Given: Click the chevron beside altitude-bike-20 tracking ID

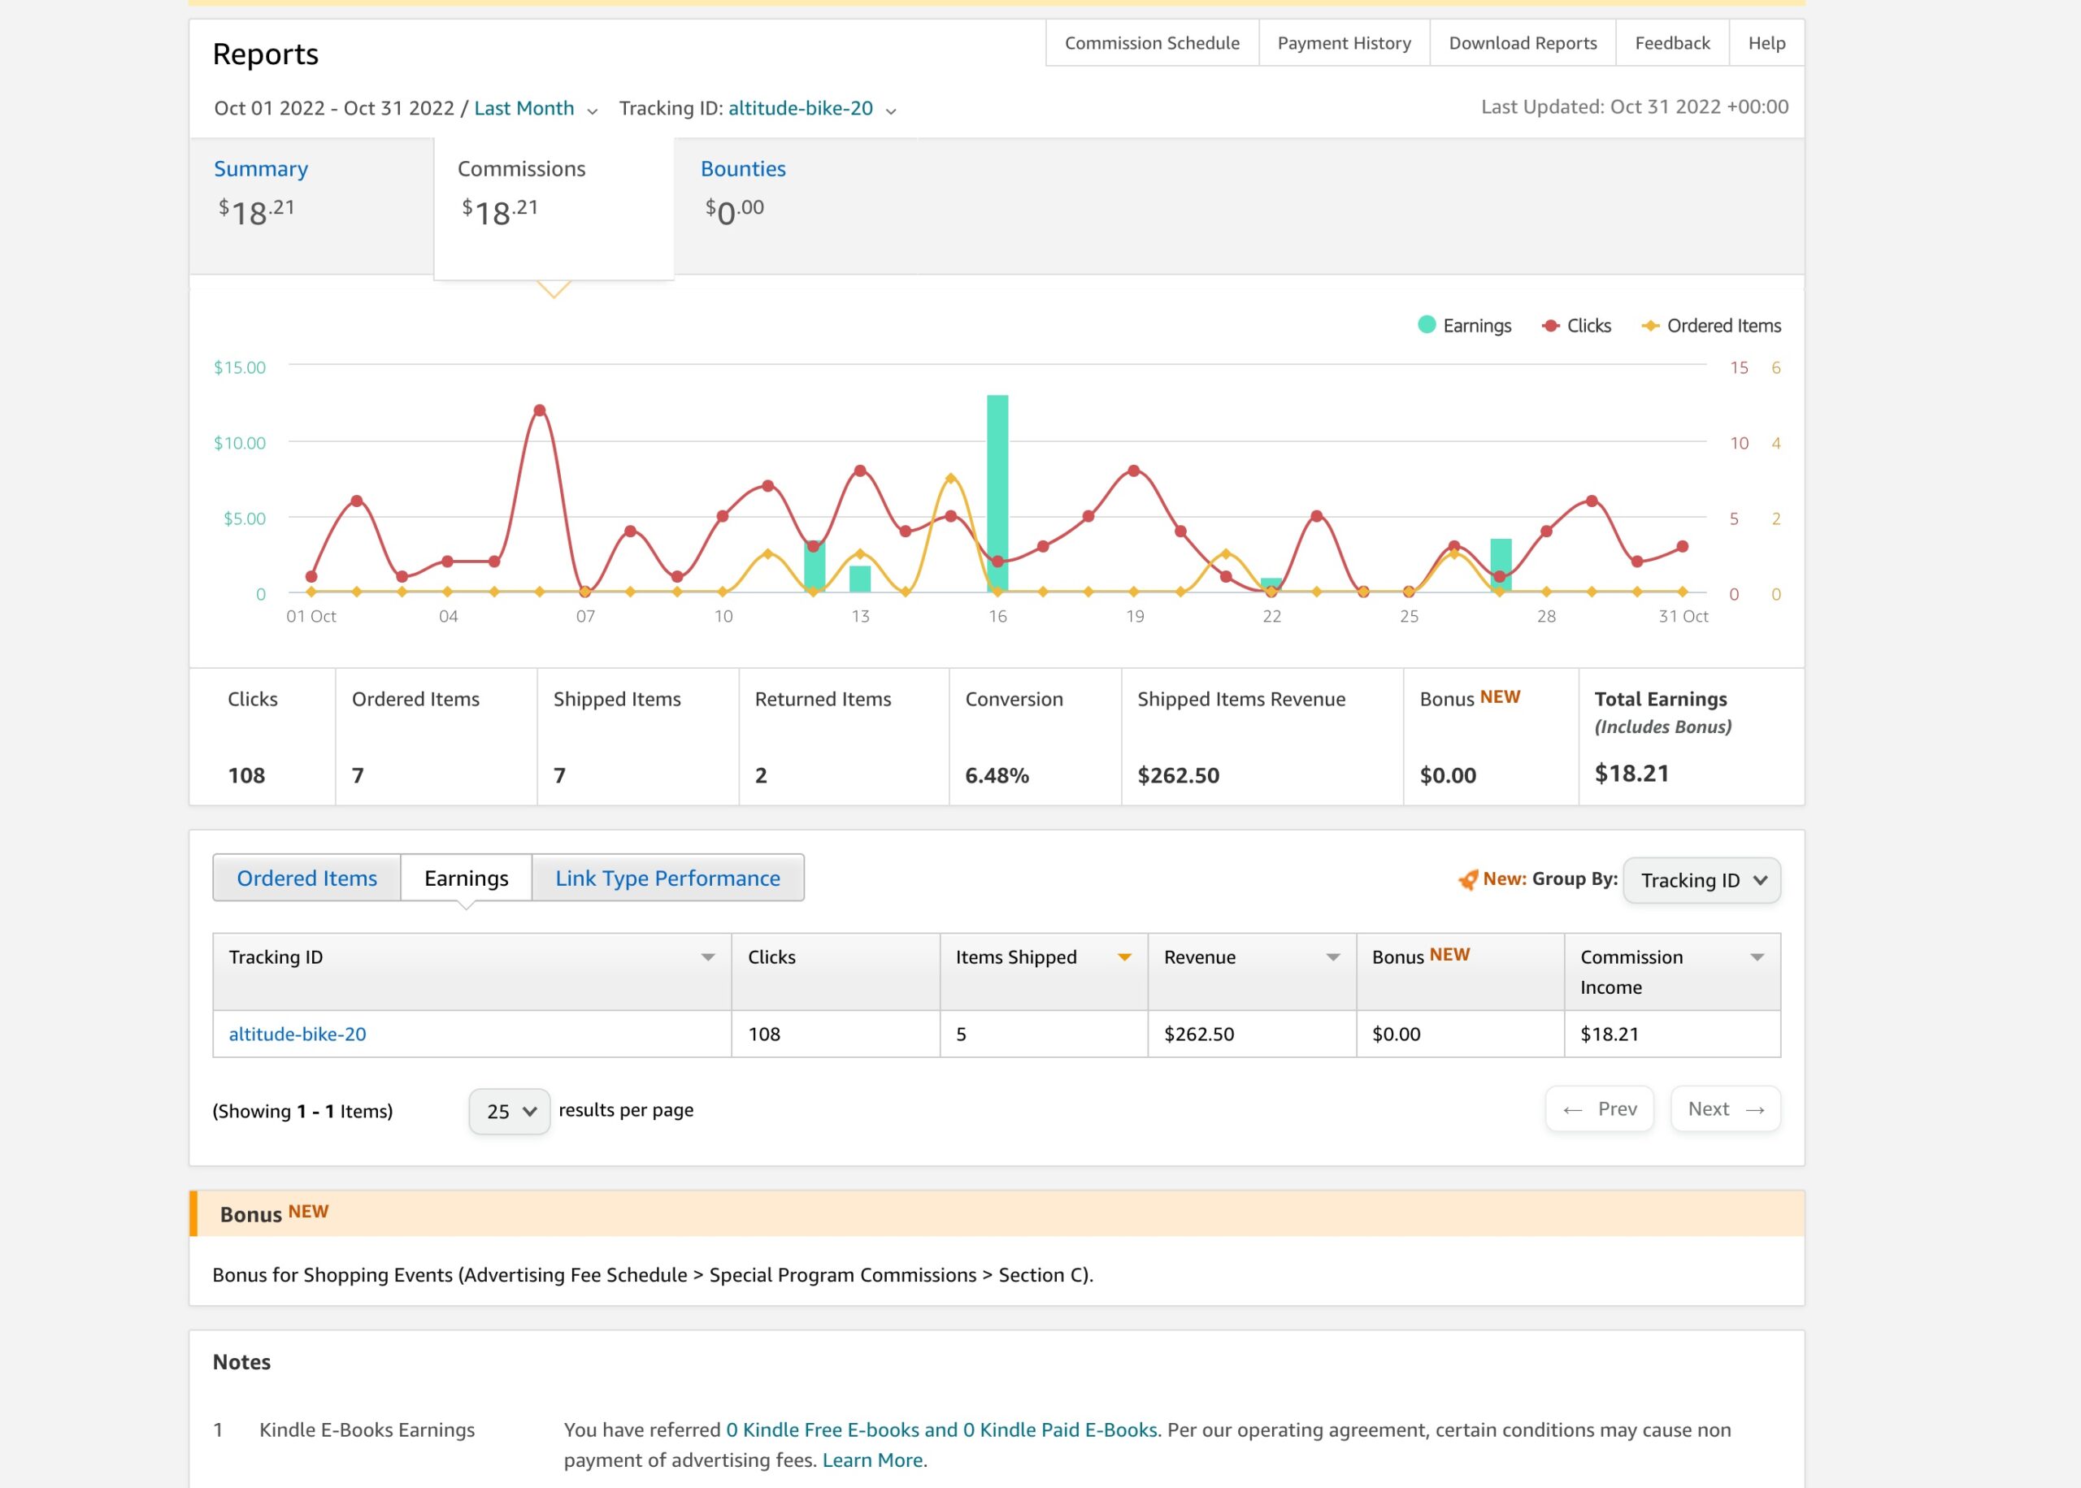Looking at the screenshot, I should (x=891, y=111).
